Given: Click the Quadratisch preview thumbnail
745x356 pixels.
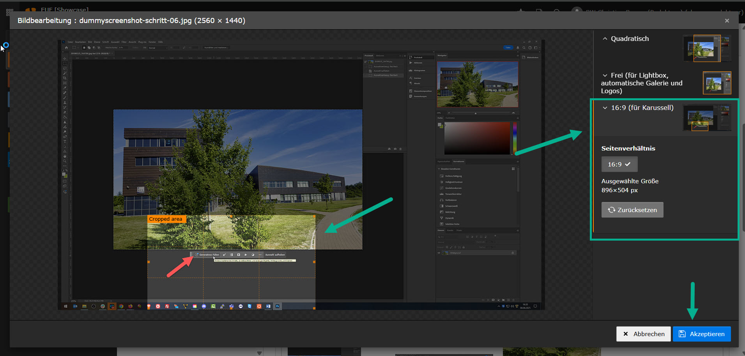Looking at the screenshot, I should click(x=707, y=48).
